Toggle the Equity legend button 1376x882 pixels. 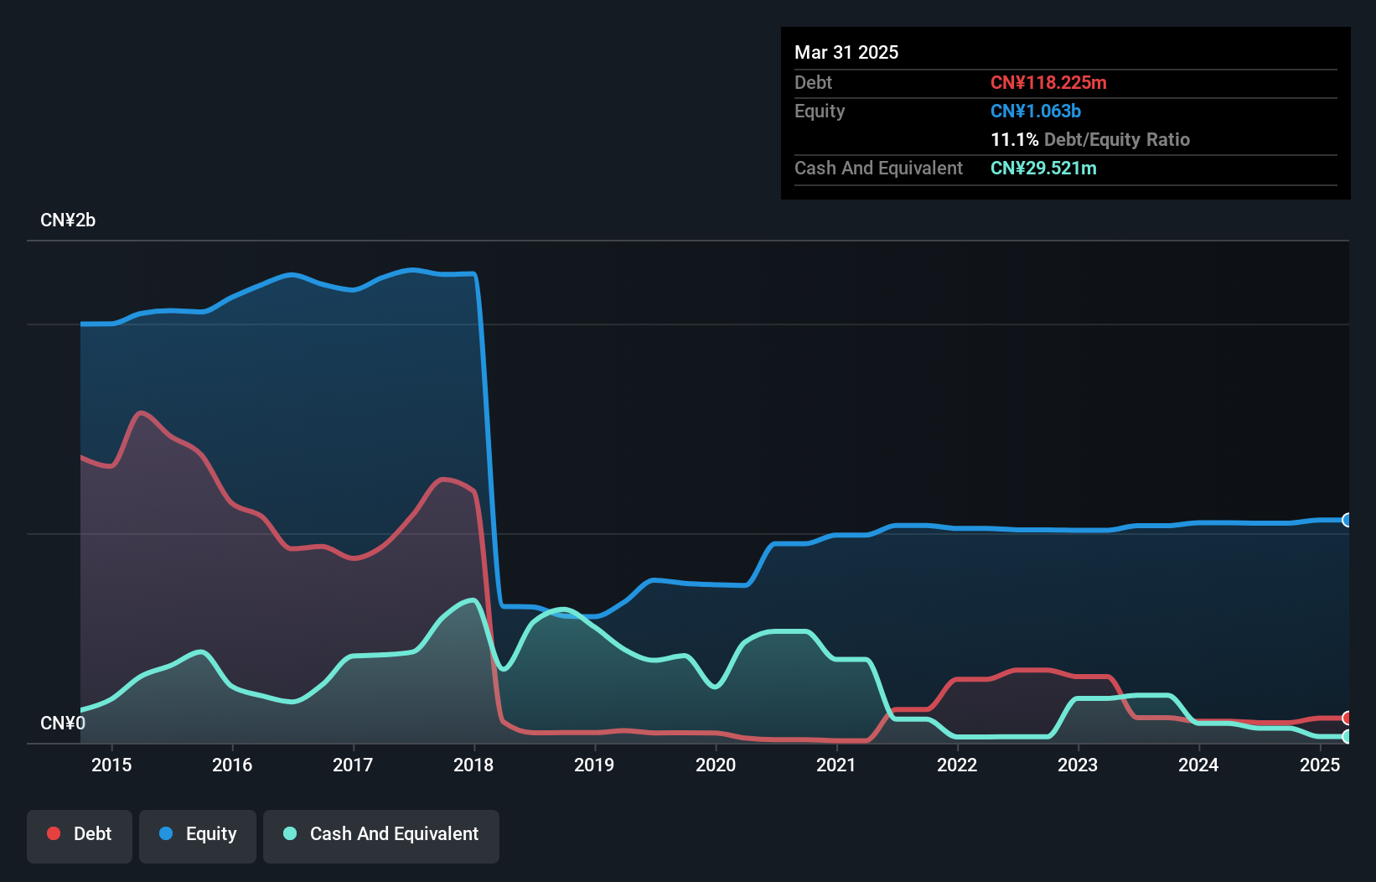point(198,836)
